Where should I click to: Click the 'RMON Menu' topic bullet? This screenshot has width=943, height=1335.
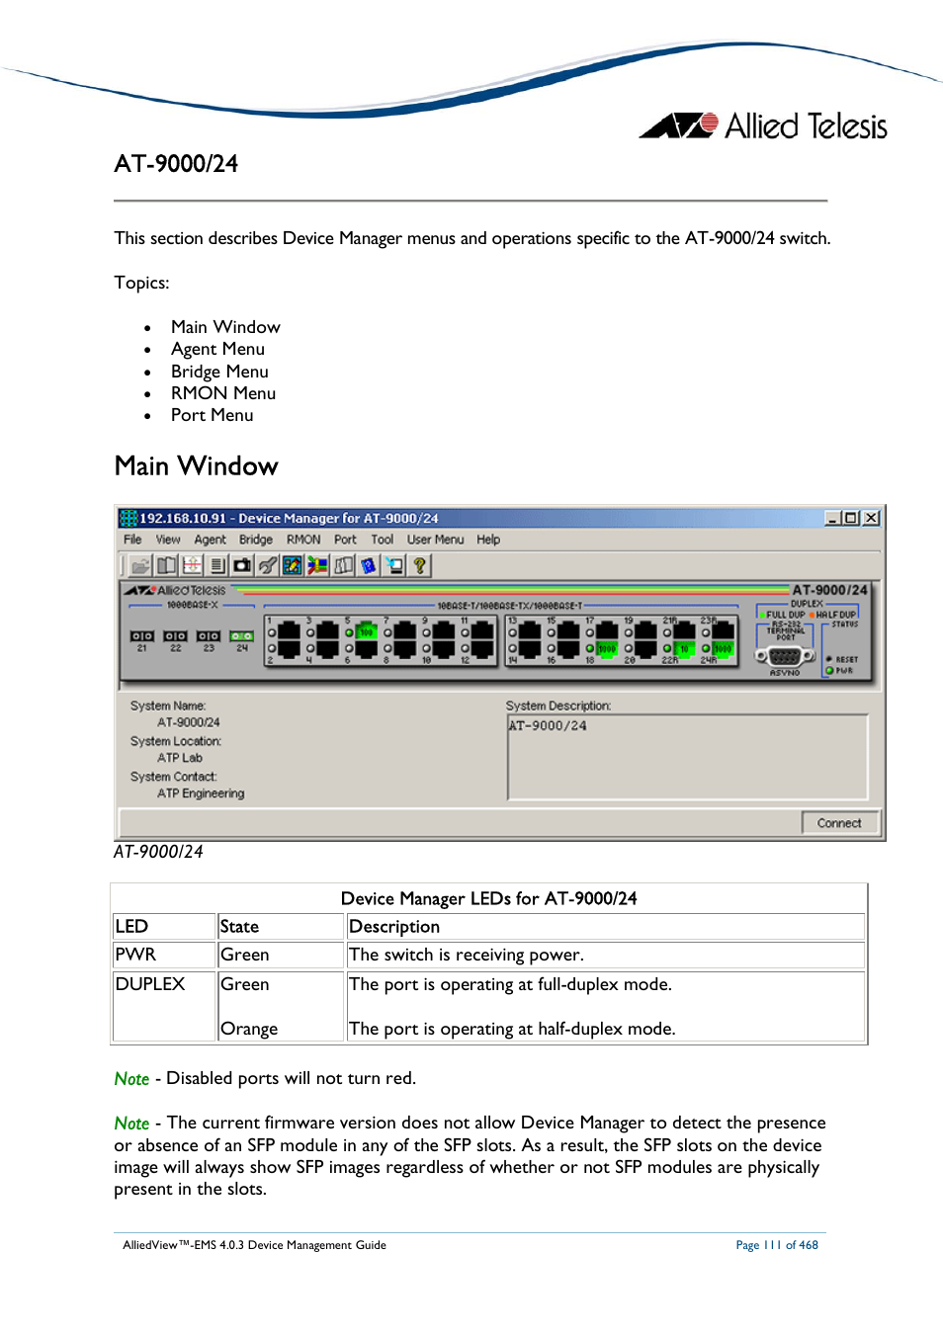pyautogui.click(x=223, y=393)
